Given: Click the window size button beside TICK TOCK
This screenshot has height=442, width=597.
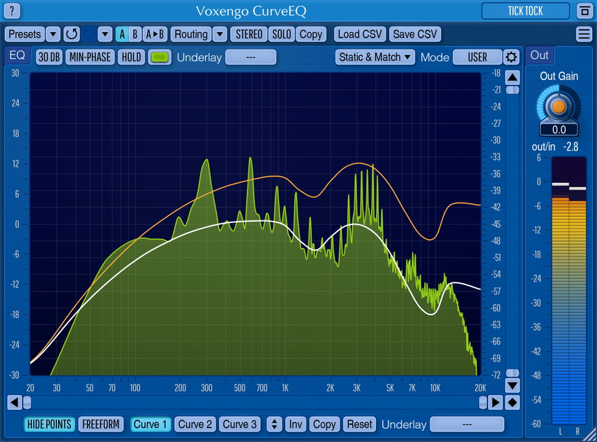Looking at the screenshot, I should (x=584, y=11).
